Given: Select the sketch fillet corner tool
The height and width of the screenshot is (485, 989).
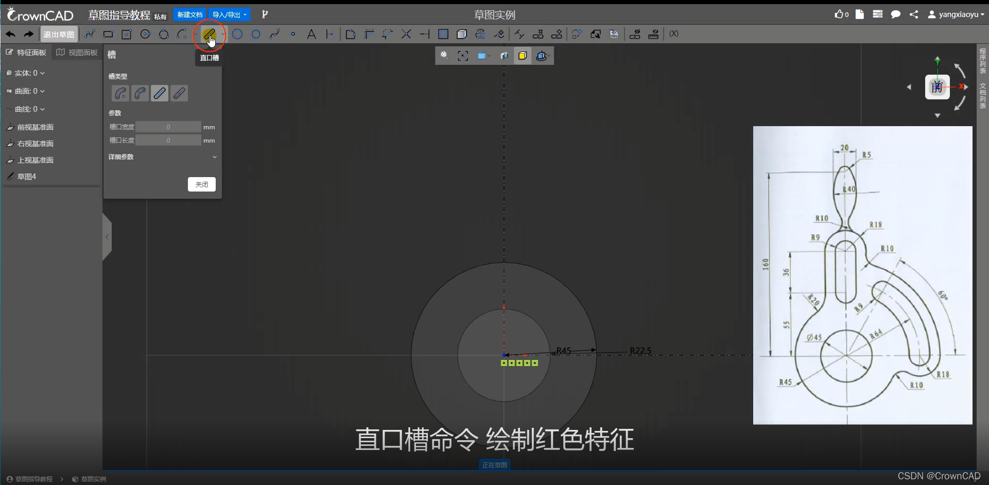Looking at the screenshot, I should tap(351, 34).
